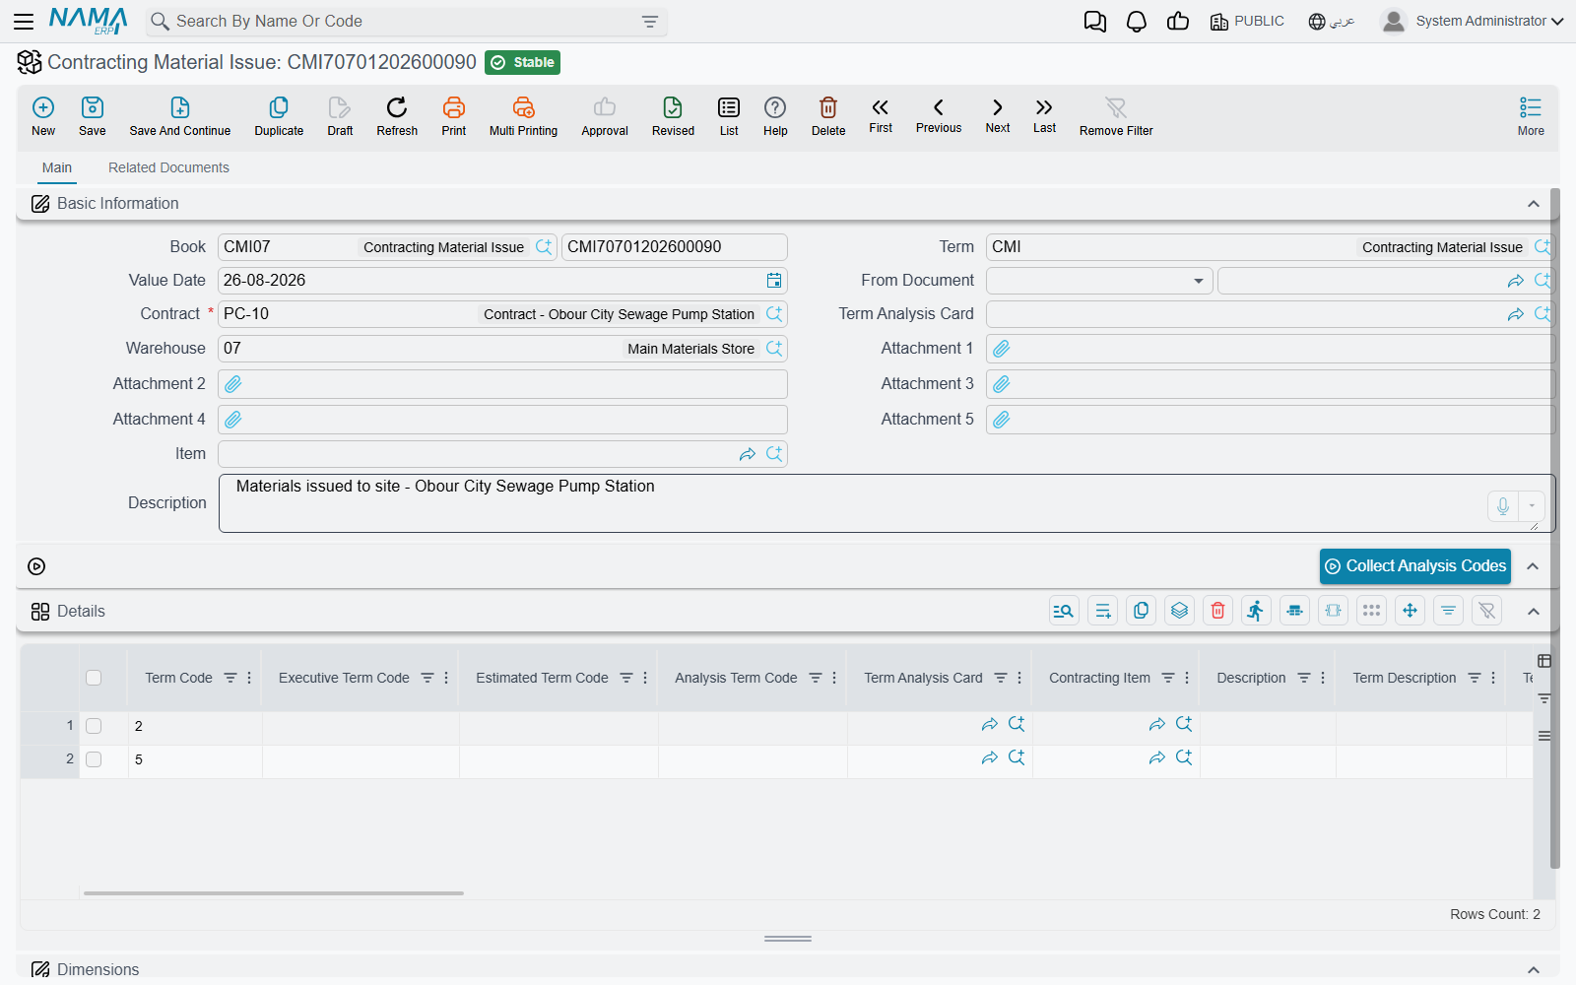The image size is (1576, 985).
Task: Collapse the Basic Information section
Action: coord(1534,204)
